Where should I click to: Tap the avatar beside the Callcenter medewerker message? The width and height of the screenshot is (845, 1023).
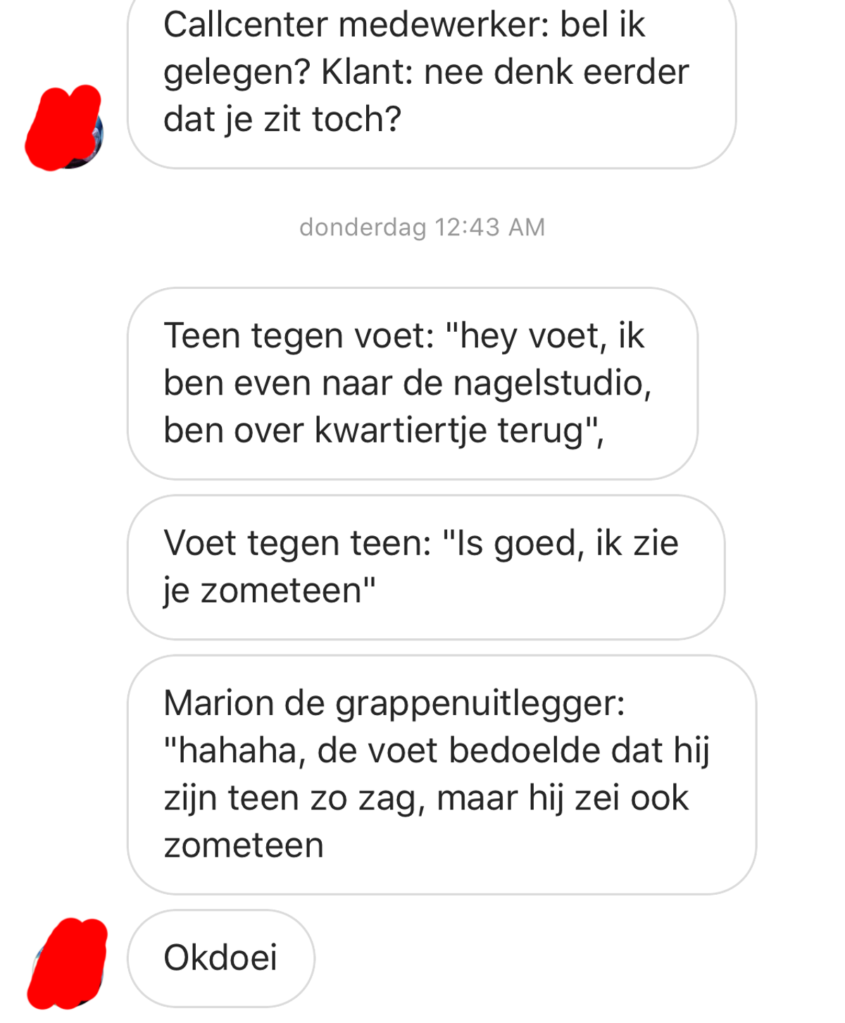coord(65,129)
